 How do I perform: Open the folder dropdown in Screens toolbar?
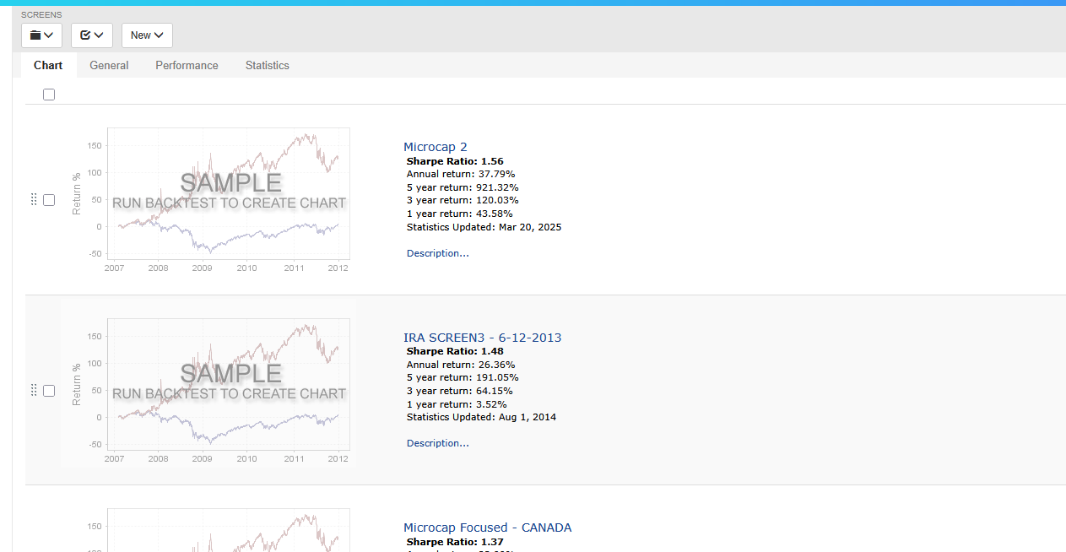click(x=41, y=35)
